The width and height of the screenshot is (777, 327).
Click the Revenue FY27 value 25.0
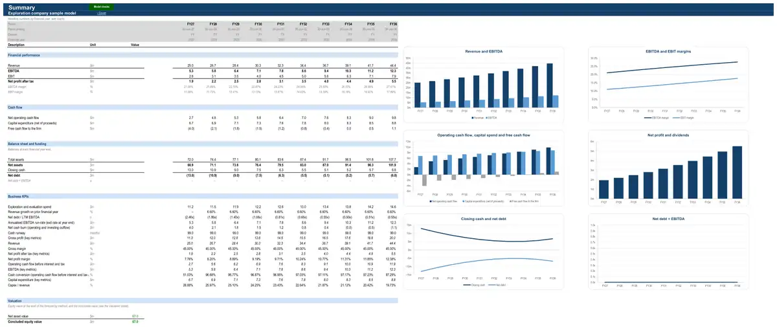point(190,66)
